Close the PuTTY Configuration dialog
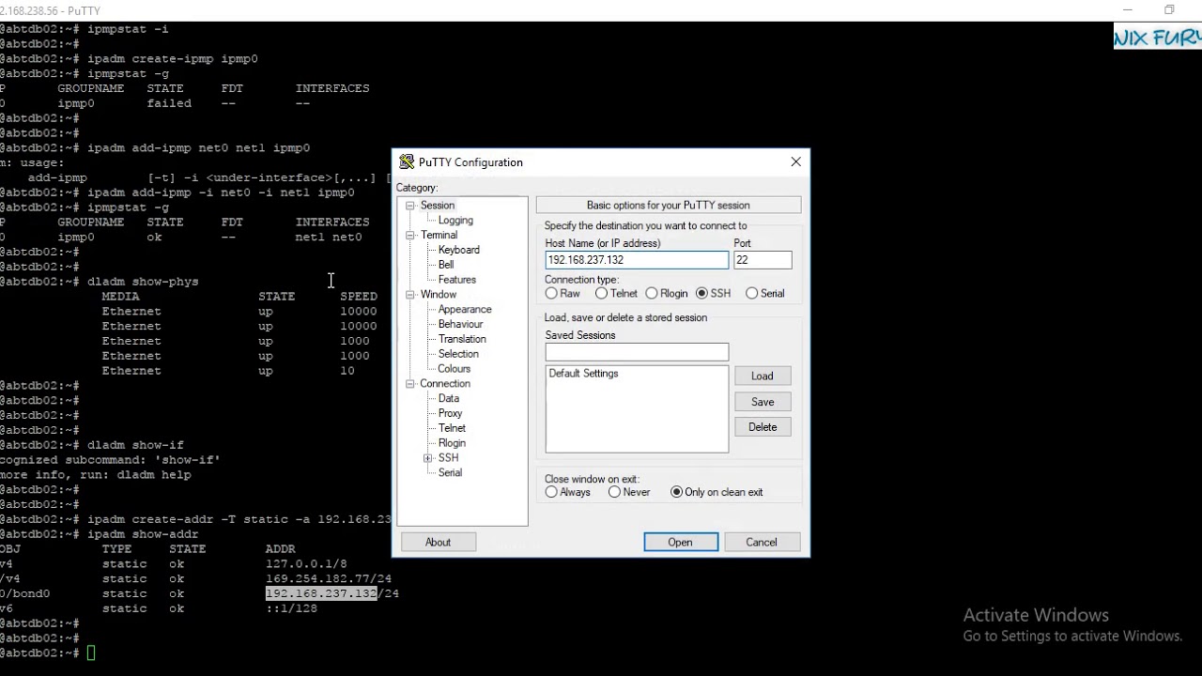The image size is (1202, 676). click(x=795, y=161)
